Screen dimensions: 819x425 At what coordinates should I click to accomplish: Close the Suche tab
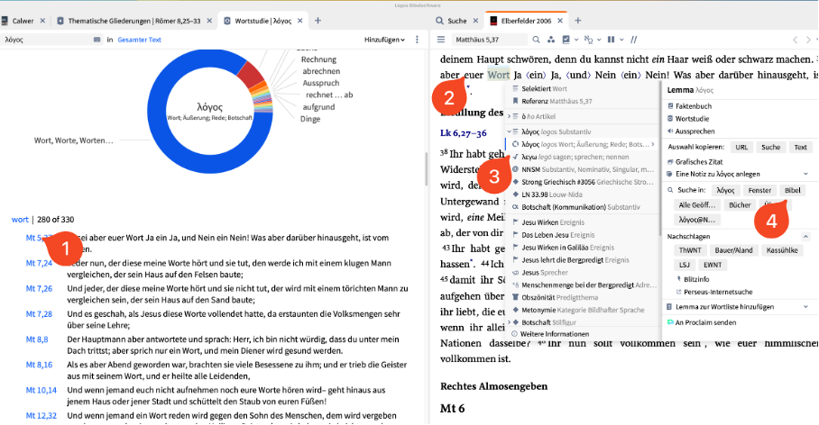coord(475,21)
